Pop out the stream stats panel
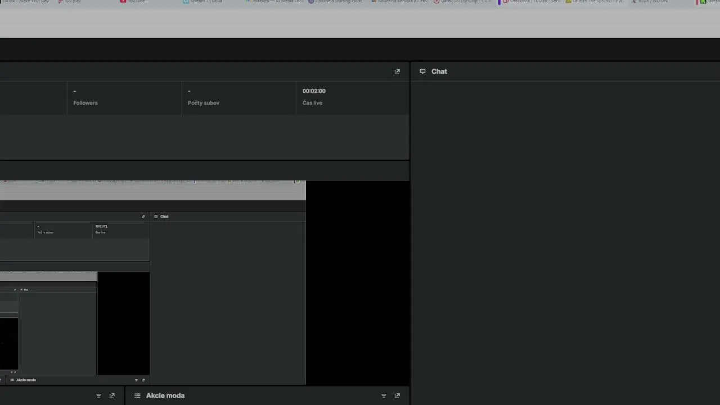This screenshot has width=720, height=405. point(397,71)
